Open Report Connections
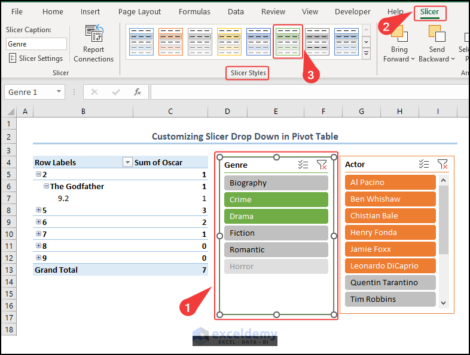The image size is (470, 355). (x=93, y=44)
